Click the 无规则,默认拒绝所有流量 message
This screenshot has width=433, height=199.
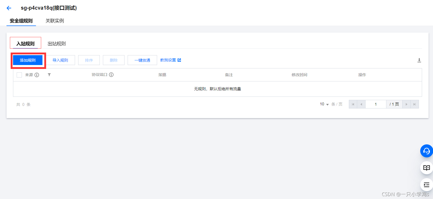(218, 89)
